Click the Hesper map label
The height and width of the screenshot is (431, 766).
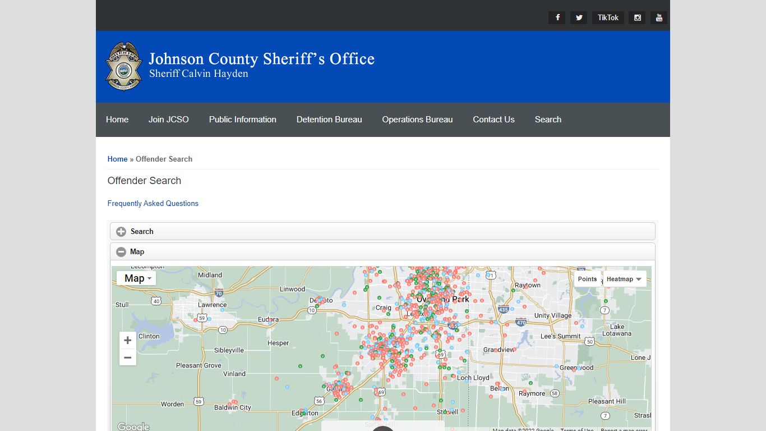(x=278, y=343)
